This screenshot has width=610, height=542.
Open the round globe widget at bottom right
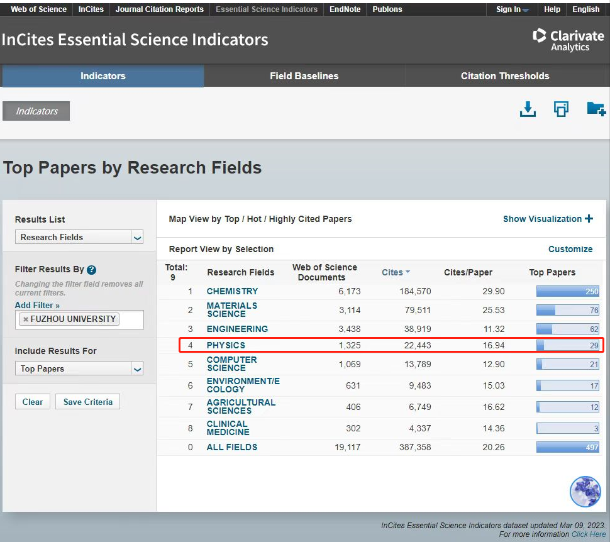(585, 491)
